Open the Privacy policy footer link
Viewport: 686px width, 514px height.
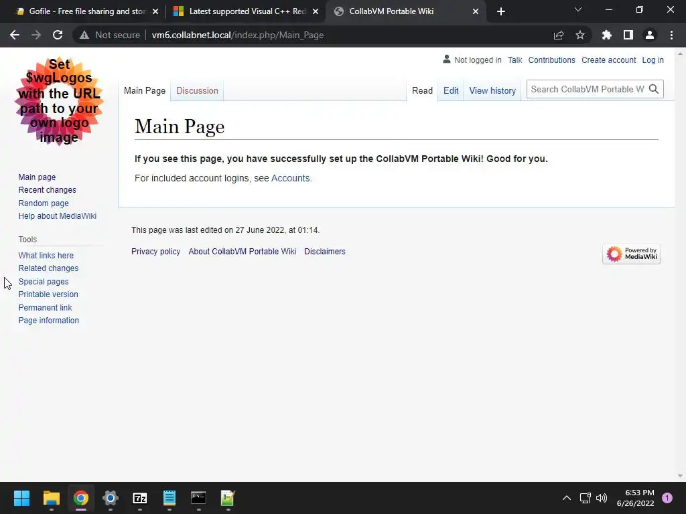pyautogui.click(x=155, y=252)
